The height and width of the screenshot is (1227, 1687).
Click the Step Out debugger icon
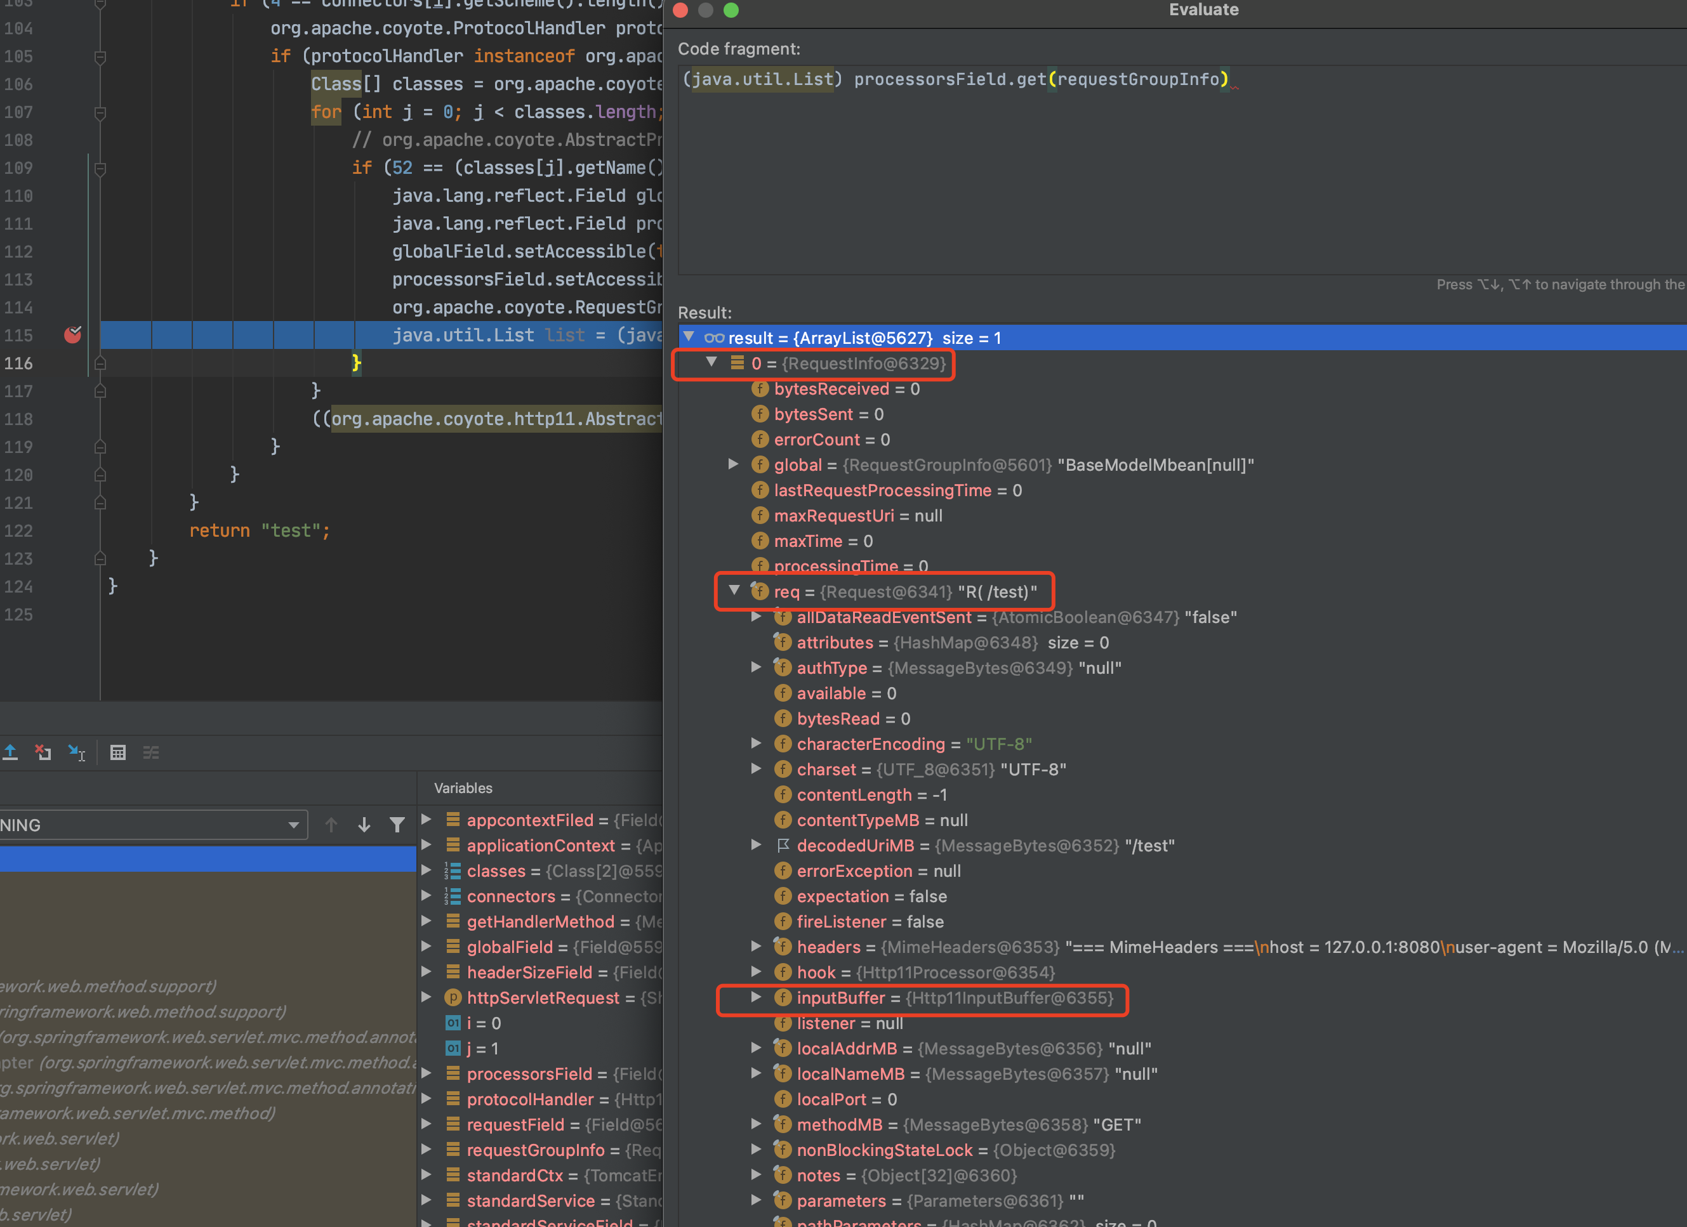[x=10, y=752]
